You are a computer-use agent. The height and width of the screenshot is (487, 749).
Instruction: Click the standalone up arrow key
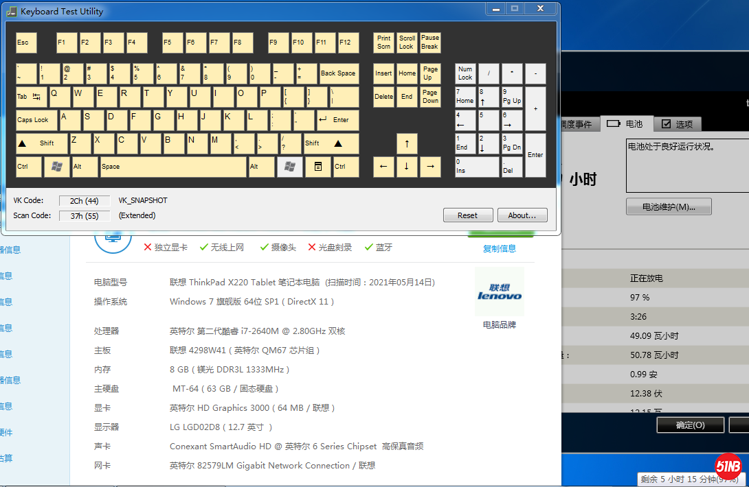pos(407,144)
